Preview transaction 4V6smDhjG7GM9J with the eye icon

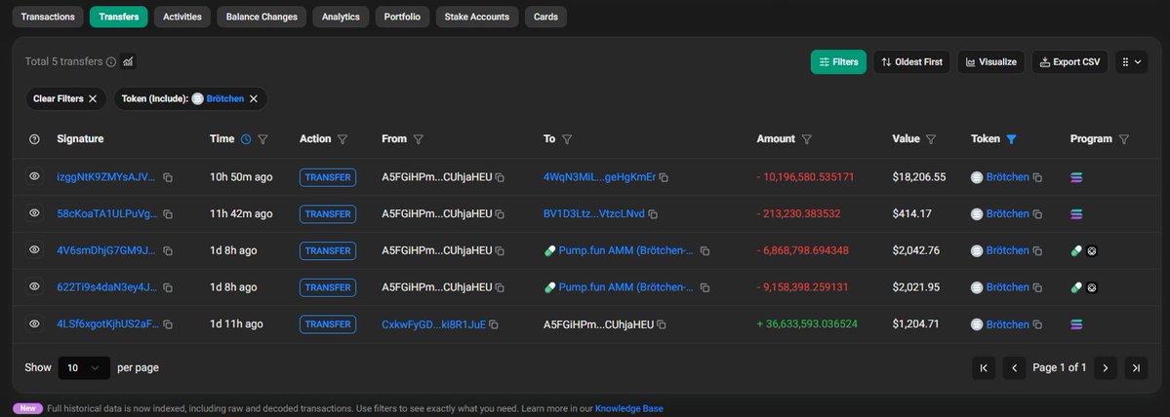[x=34, y=250]
